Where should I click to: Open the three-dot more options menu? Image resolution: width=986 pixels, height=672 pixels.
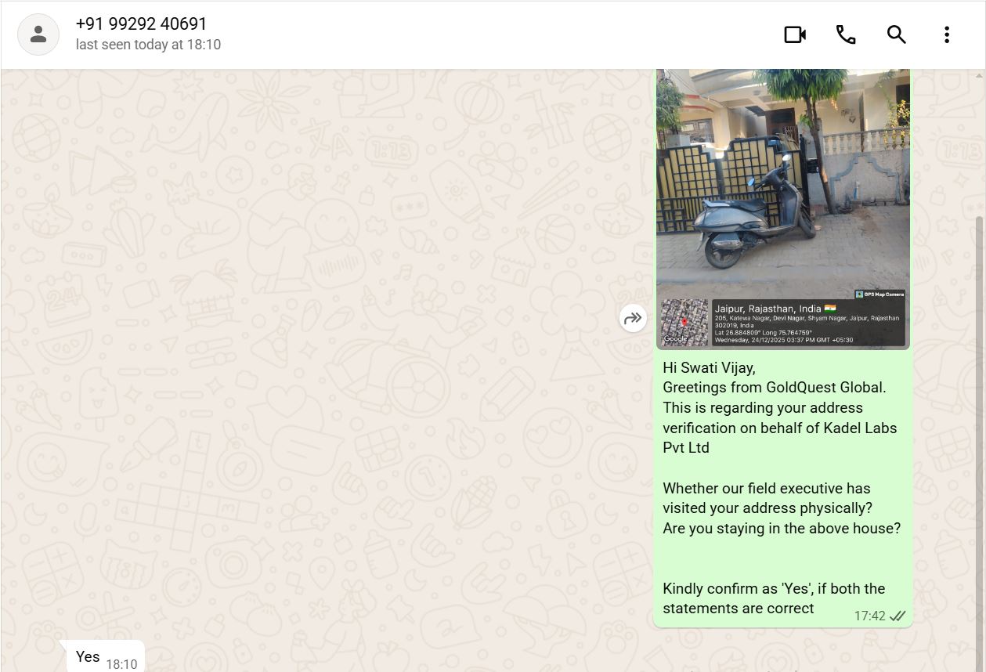pyautogui.click(x=946, y=34)
